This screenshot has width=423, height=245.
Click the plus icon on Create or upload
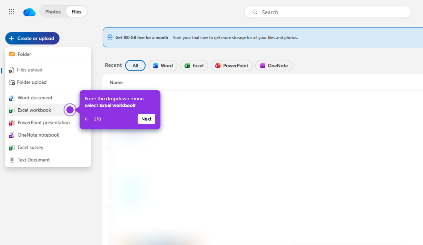coord(11,38)
